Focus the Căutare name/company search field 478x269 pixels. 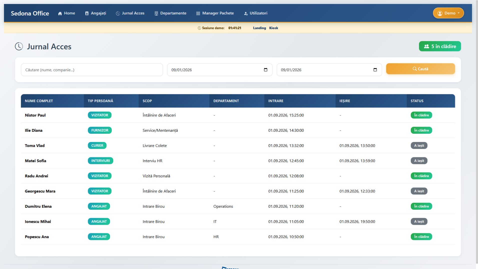(x=92, y=70)
